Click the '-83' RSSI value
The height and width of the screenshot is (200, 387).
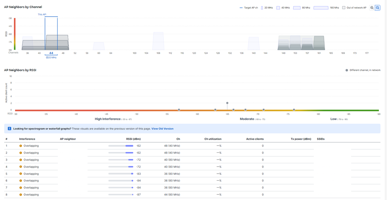[x=138, y=174]
